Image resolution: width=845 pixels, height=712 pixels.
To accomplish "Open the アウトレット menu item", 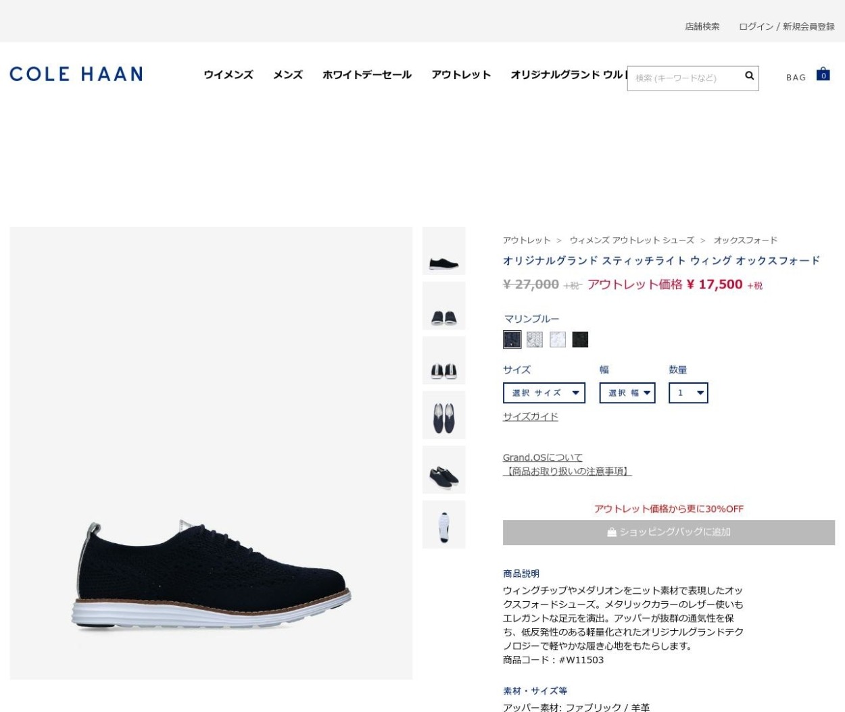I will (x=461, y=75).
